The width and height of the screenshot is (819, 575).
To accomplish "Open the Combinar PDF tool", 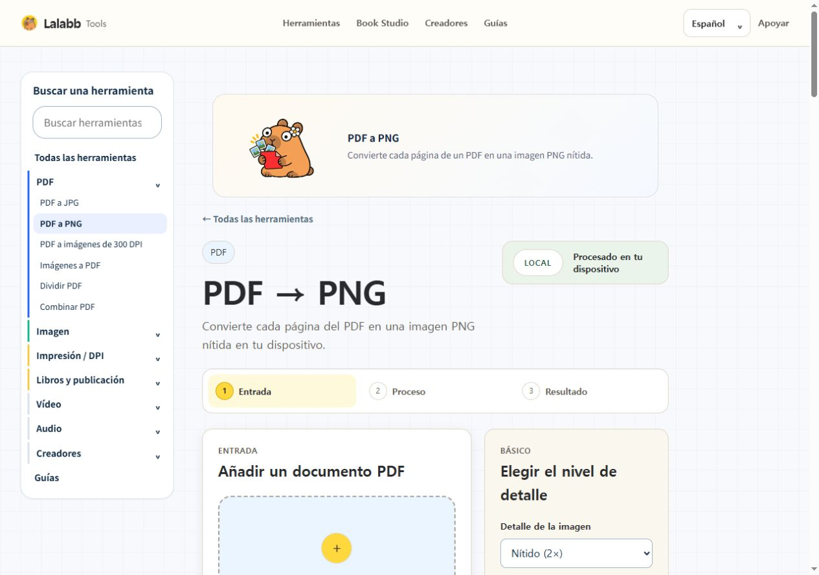I will pos(67,307).
